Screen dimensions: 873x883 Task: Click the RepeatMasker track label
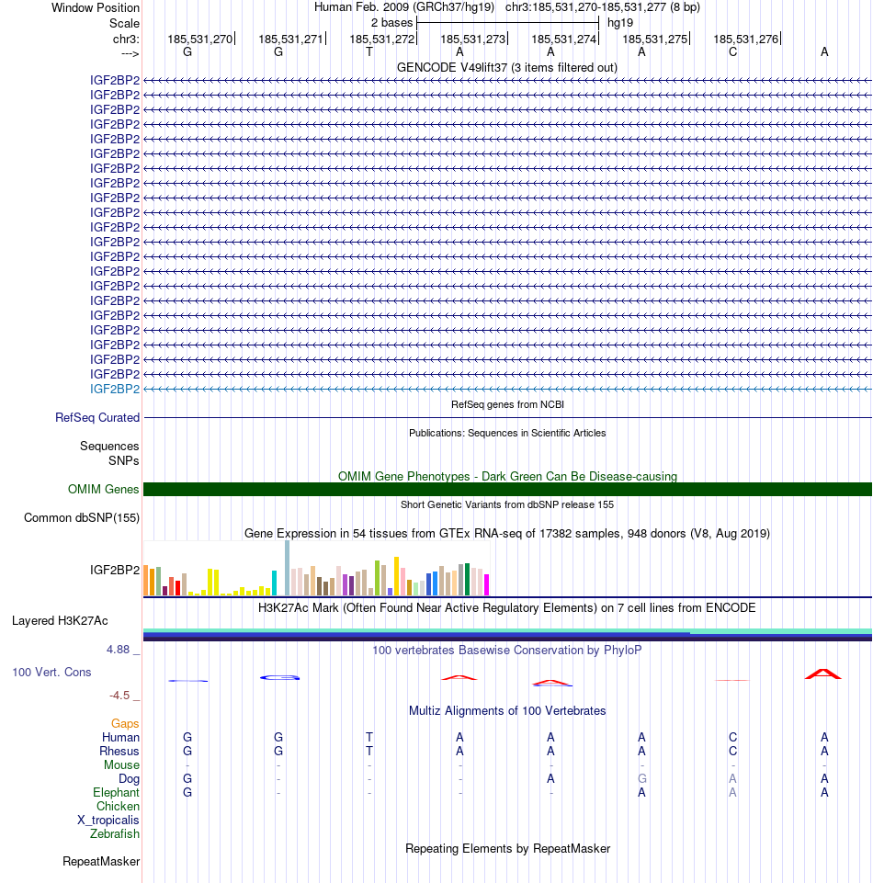[101, 862]
